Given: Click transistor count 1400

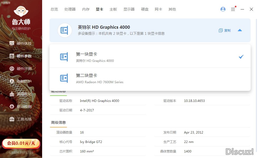Looking at the screenshot, I should click(187, 151).
